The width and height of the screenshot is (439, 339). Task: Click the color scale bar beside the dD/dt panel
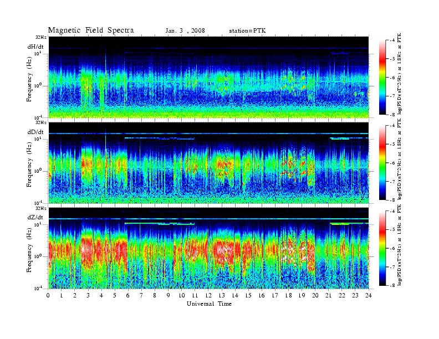(382, 163)
